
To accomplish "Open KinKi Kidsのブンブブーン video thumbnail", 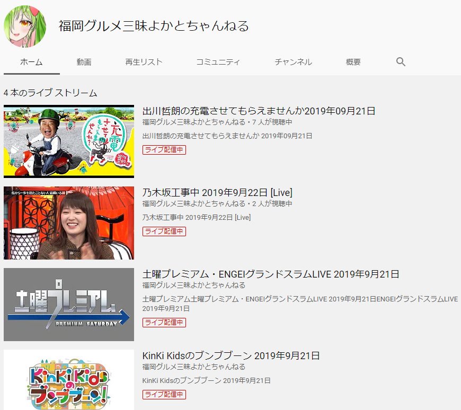I will click(x=69, y=380).
